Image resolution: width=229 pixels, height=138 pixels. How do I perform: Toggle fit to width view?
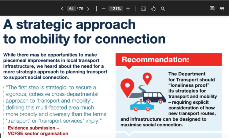[x=143, y=9]
